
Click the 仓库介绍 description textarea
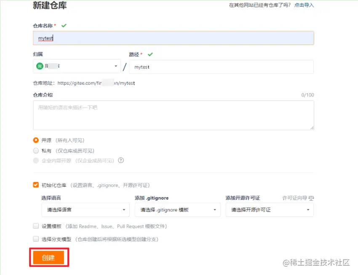173,115
